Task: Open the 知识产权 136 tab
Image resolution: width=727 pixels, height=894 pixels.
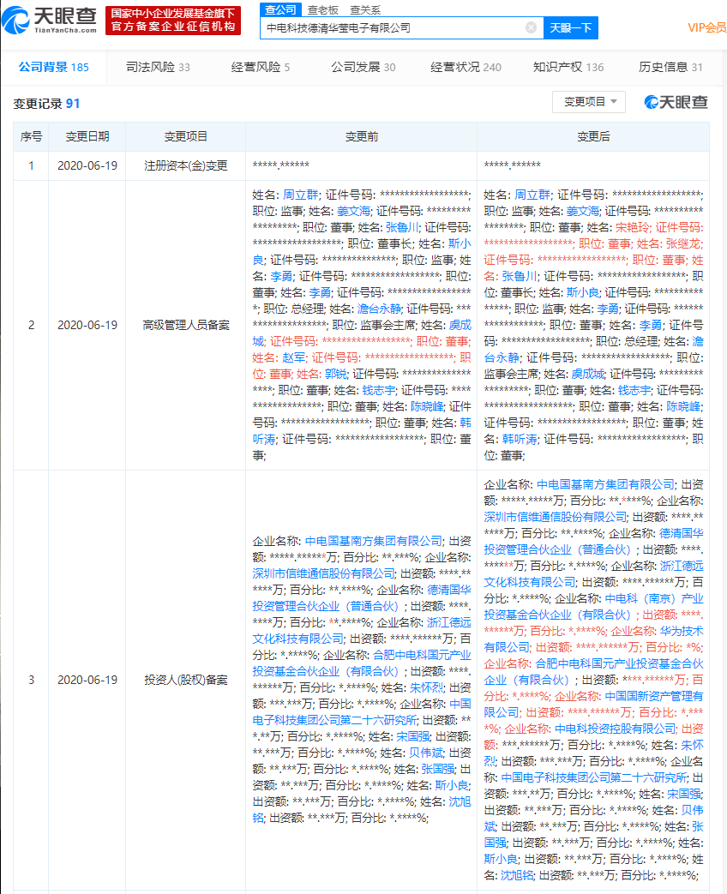Action: click(568, 67)
